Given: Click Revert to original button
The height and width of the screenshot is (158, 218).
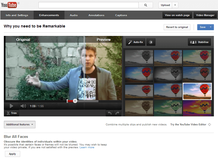Looking at the screenshot, I should (177, 27).
